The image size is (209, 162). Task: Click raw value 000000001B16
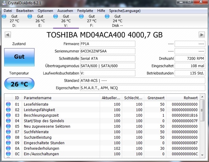click(x=185, y=115)
